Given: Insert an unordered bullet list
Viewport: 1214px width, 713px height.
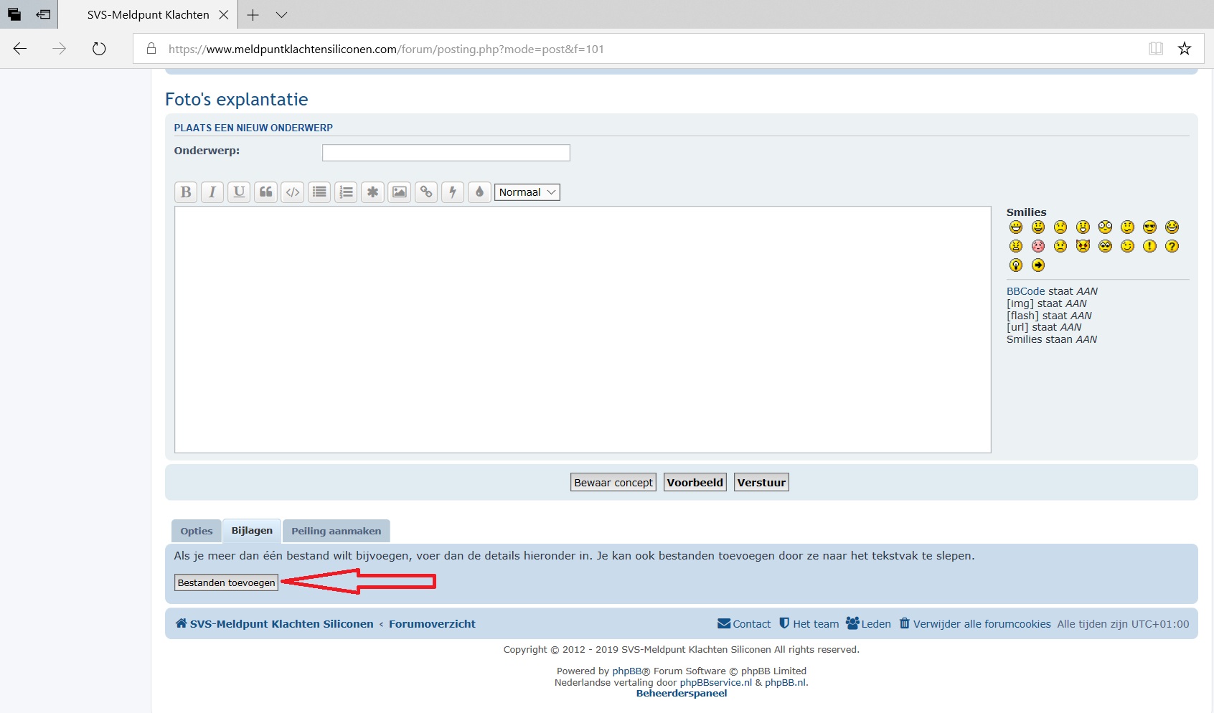Looking at the screenshot, I should 319,192.
